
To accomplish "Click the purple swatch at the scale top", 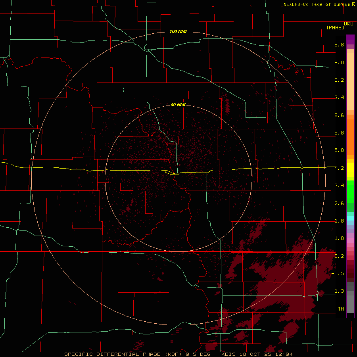I will (350, 40).
